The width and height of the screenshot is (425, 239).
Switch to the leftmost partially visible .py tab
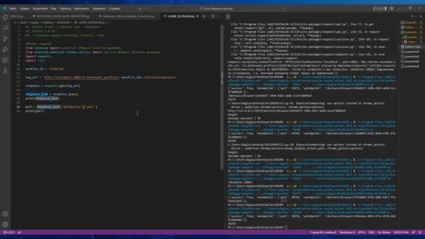[x=19, y=16]
